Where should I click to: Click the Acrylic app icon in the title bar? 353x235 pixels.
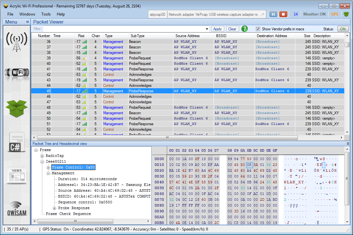[6, 6]
